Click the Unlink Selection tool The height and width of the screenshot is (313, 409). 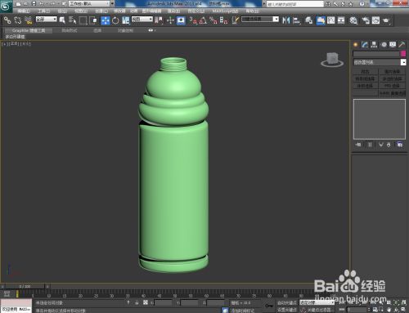(18, 20)
